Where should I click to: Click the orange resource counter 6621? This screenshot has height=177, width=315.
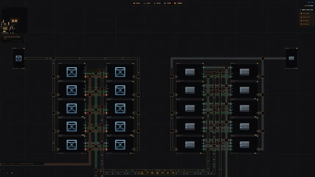(x=137, y=3)
